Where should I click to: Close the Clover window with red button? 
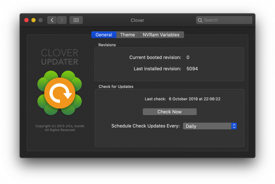tap(26, 20)
